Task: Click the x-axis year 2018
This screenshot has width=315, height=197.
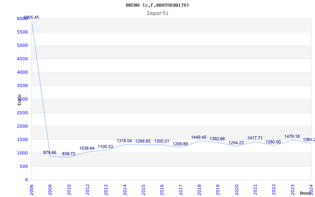Action: (x=199, y=190)
